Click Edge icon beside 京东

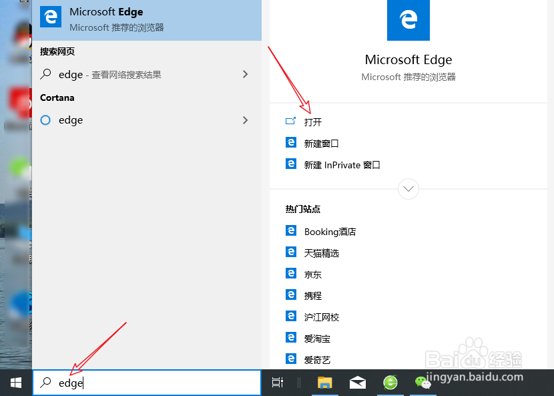point(291,273)
